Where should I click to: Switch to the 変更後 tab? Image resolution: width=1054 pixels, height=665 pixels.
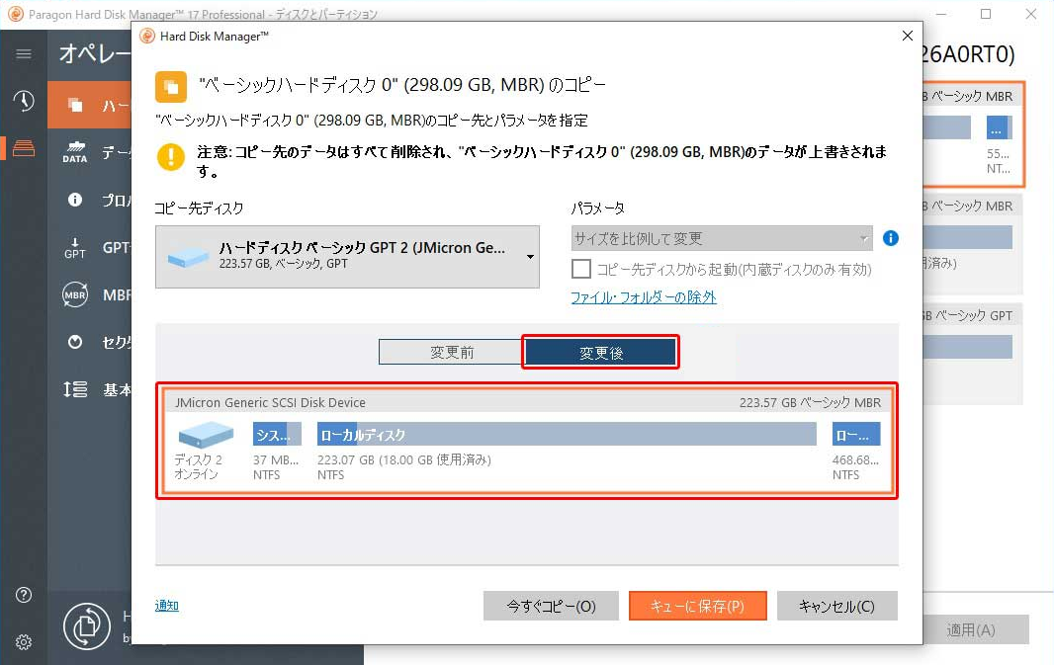click(600, 352)
